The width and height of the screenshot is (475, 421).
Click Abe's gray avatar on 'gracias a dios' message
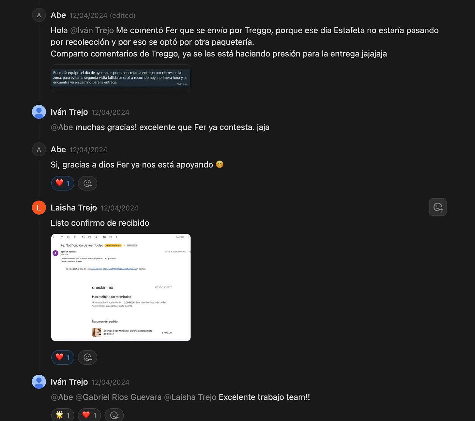click(39, 149)
